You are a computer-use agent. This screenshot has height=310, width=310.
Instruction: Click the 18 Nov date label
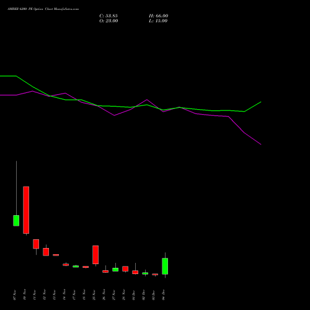[84, 295]
